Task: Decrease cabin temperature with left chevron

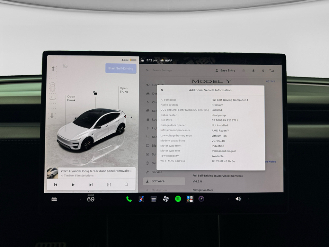Action: tap(81, 199)
